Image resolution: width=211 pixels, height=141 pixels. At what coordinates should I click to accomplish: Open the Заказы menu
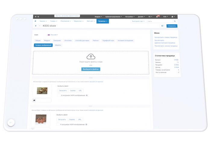43,21
